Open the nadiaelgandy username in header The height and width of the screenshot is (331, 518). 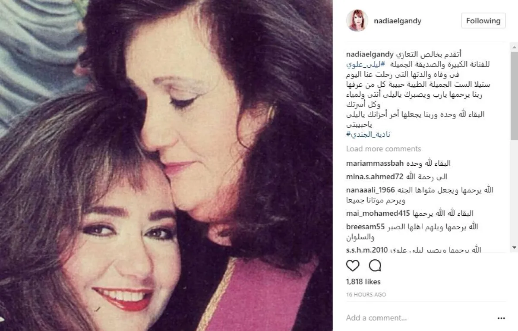point(398,21)
